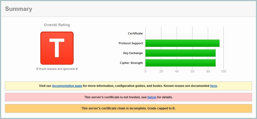This screenshot has height=119, width=257.
Task: Click the 60 mark on chart axis
Action: (192, 71)
